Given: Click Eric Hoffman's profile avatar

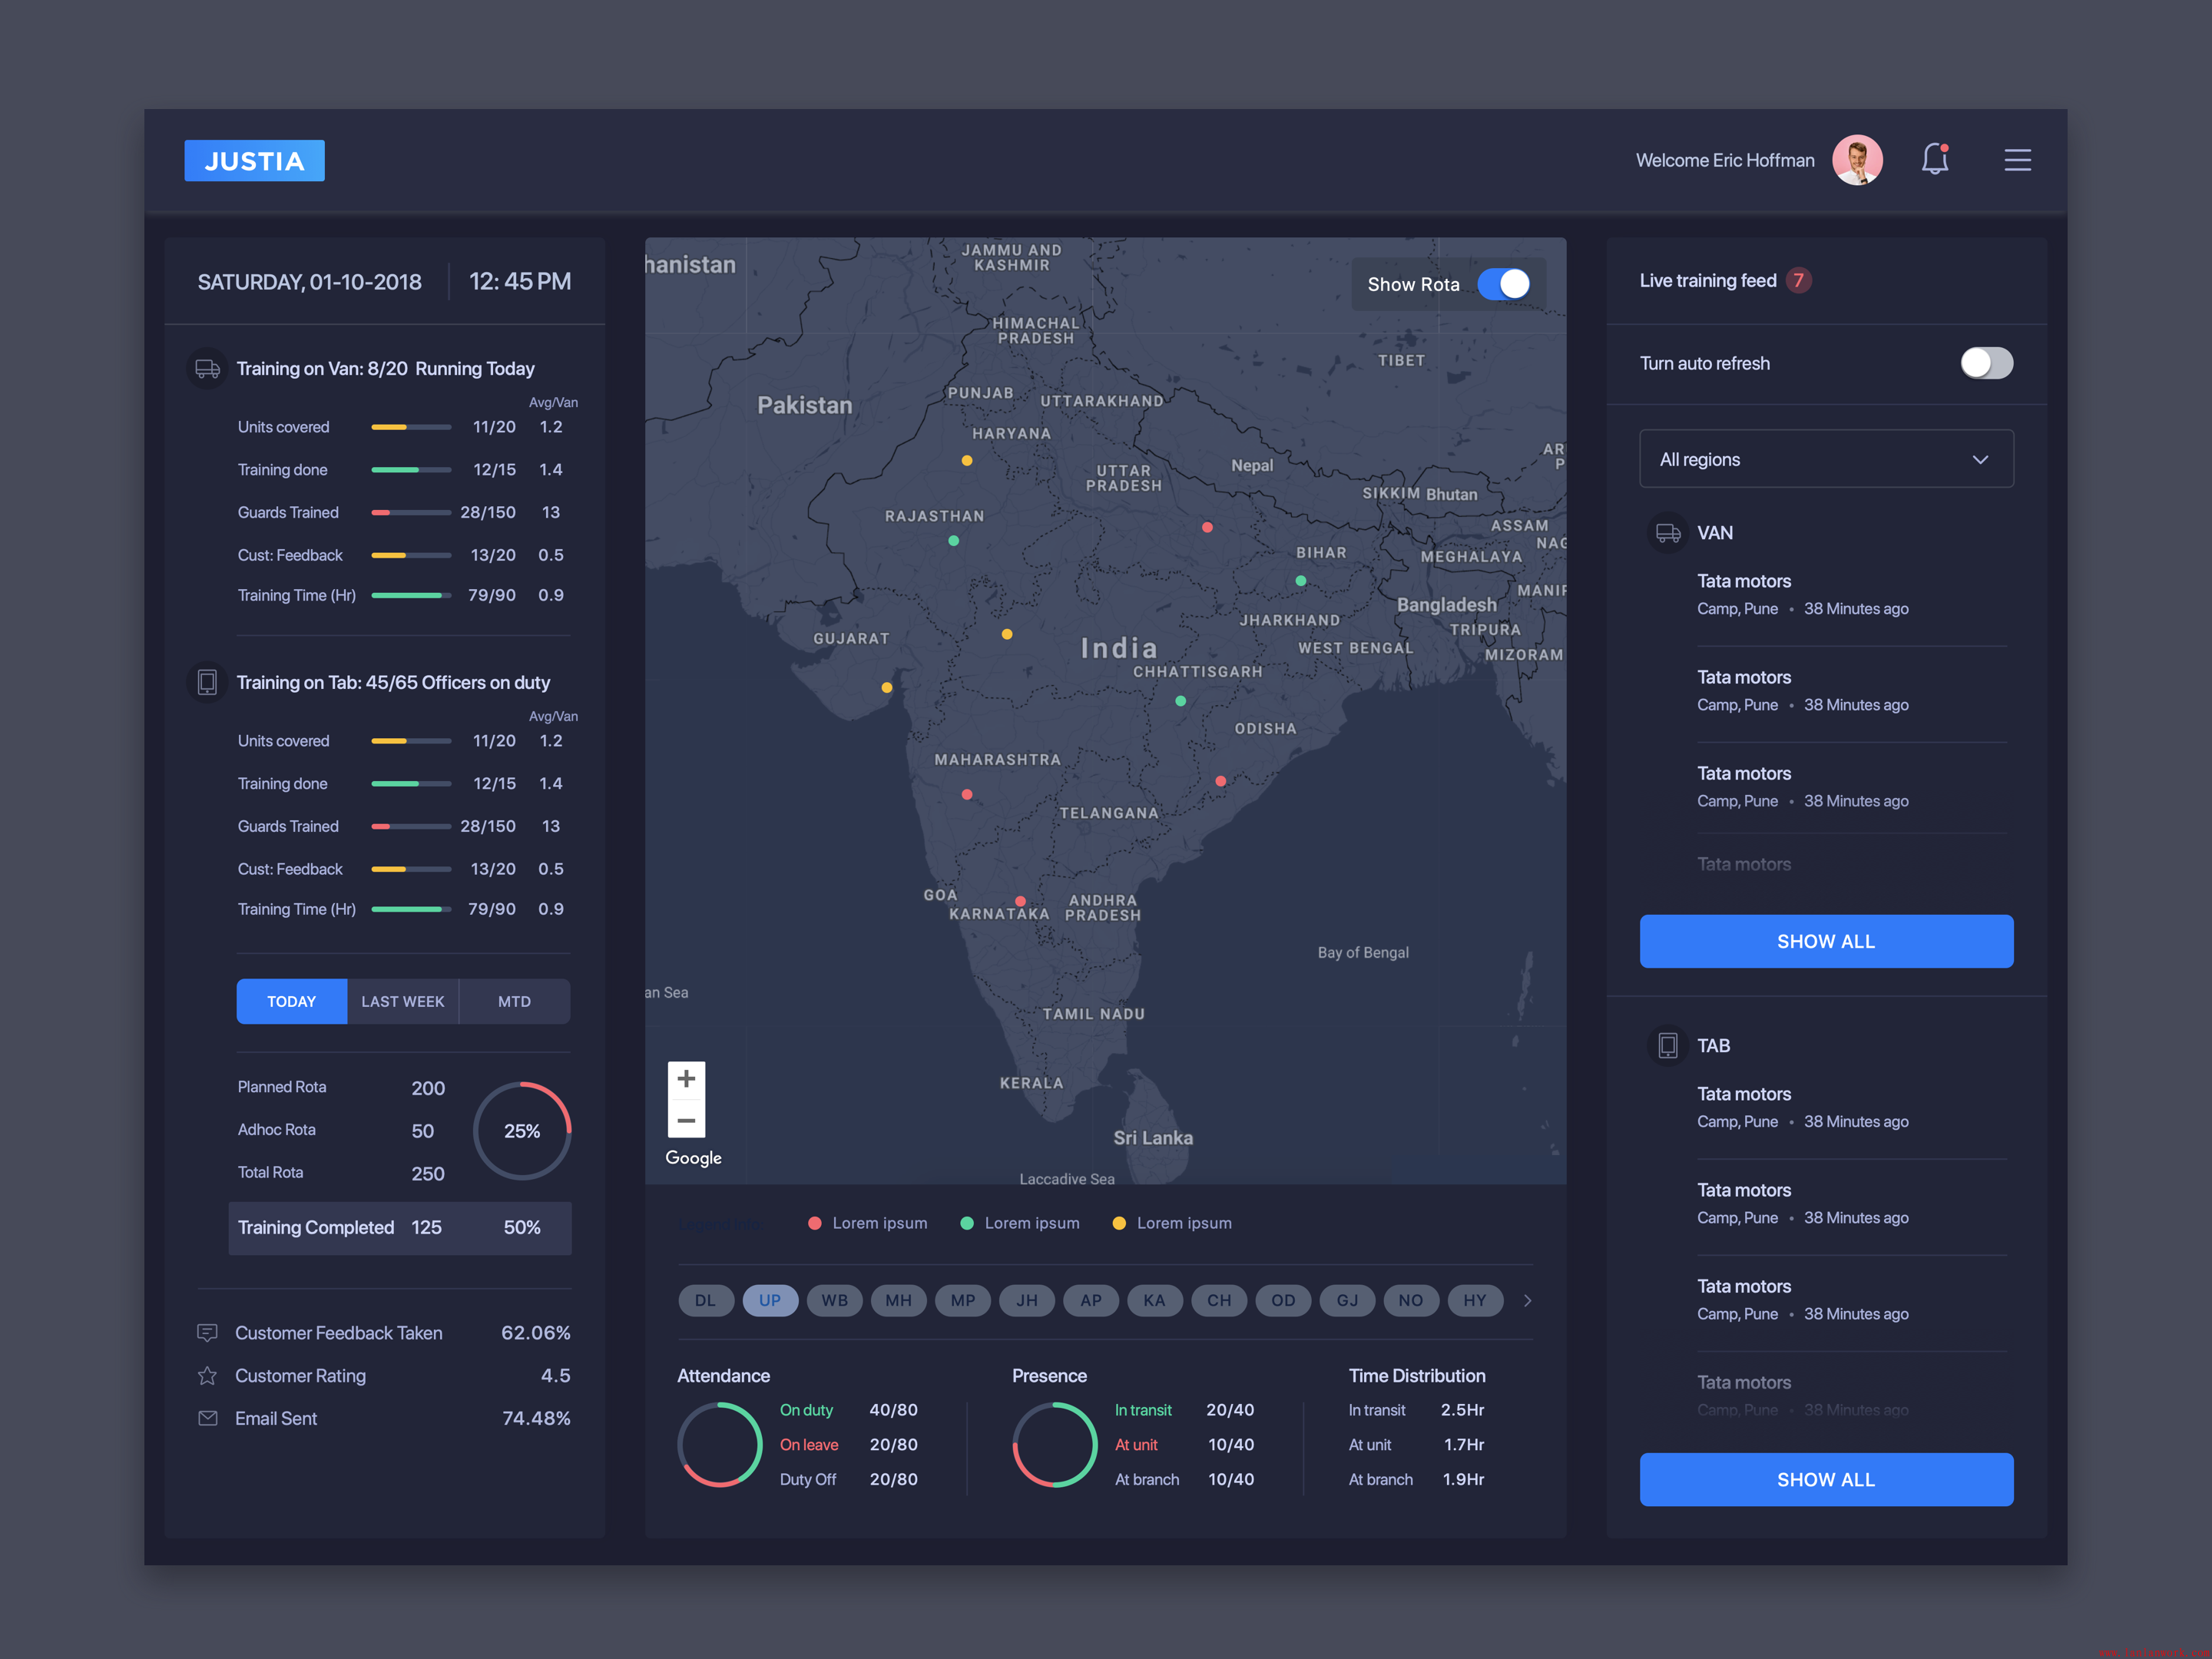Looking at the screenshot, I should point(1857,160).
